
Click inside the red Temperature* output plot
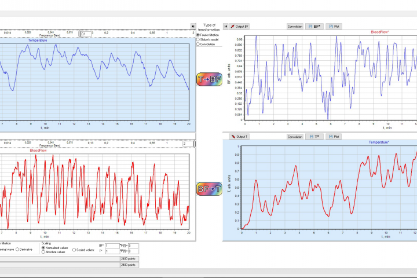pyautogui.click(x=329, y=187)
